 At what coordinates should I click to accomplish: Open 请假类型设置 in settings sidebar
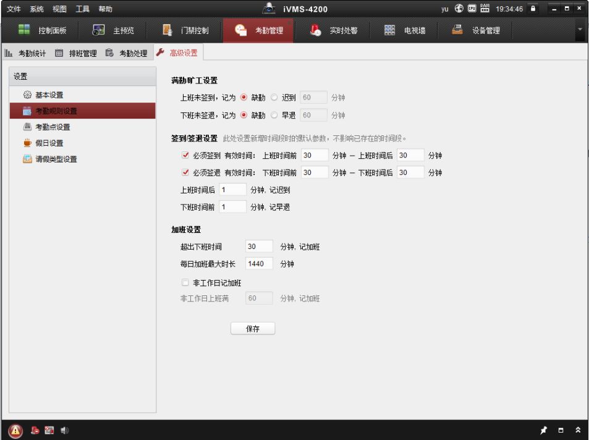(x=56, y=159)
